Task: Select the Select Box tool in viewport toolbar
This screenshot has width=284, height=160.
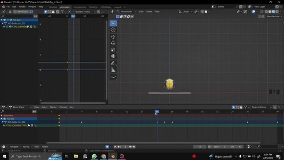Action: 113,23
